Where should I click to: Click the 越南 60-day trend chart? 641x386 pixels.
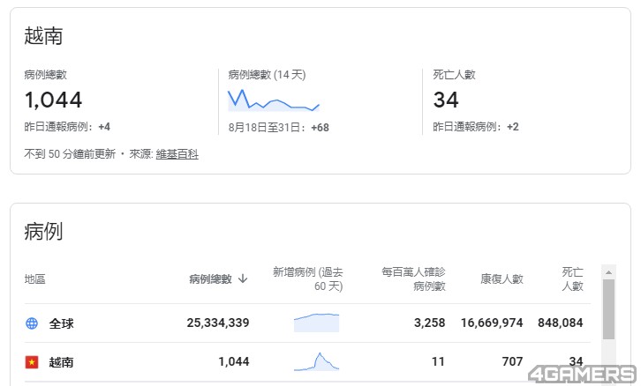(316, 361)
